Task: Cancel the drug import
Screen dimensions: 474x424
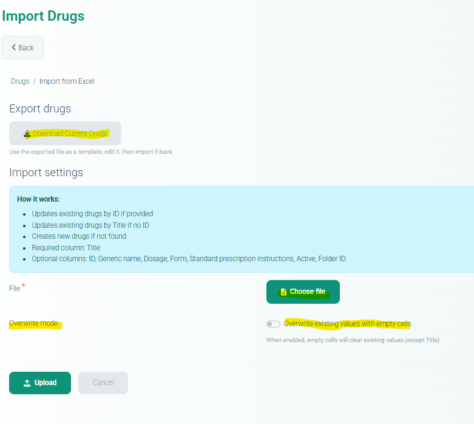Action: [103, 383]
